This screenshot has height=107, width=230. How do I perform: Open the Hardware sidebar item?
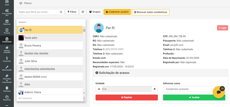[x=7, y=89]
